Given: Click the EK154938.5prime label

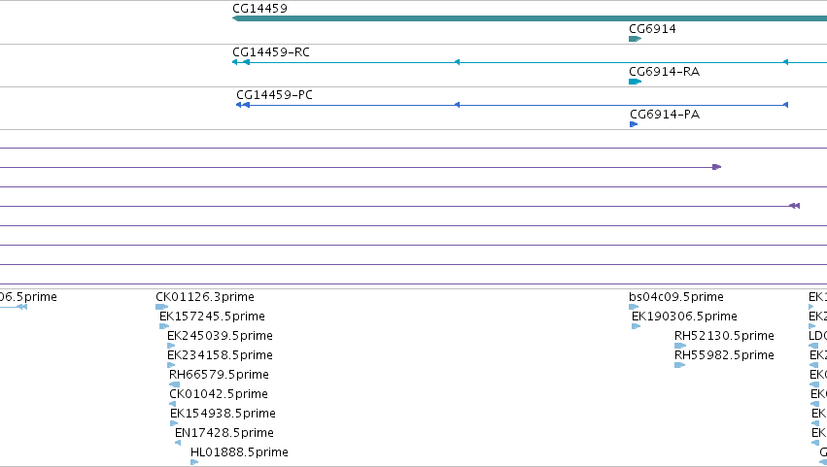Looking at the screenshot, I should point(223,414).
